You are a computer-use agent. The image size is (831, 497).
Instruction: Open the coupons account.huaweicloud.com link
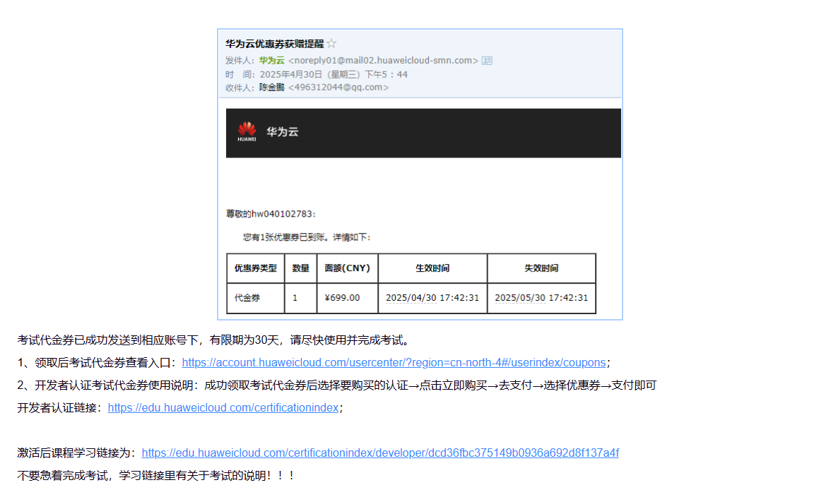point(394,363)
